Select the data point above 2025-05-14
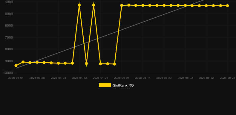The image size is (236, 115). tap(143, 5)
